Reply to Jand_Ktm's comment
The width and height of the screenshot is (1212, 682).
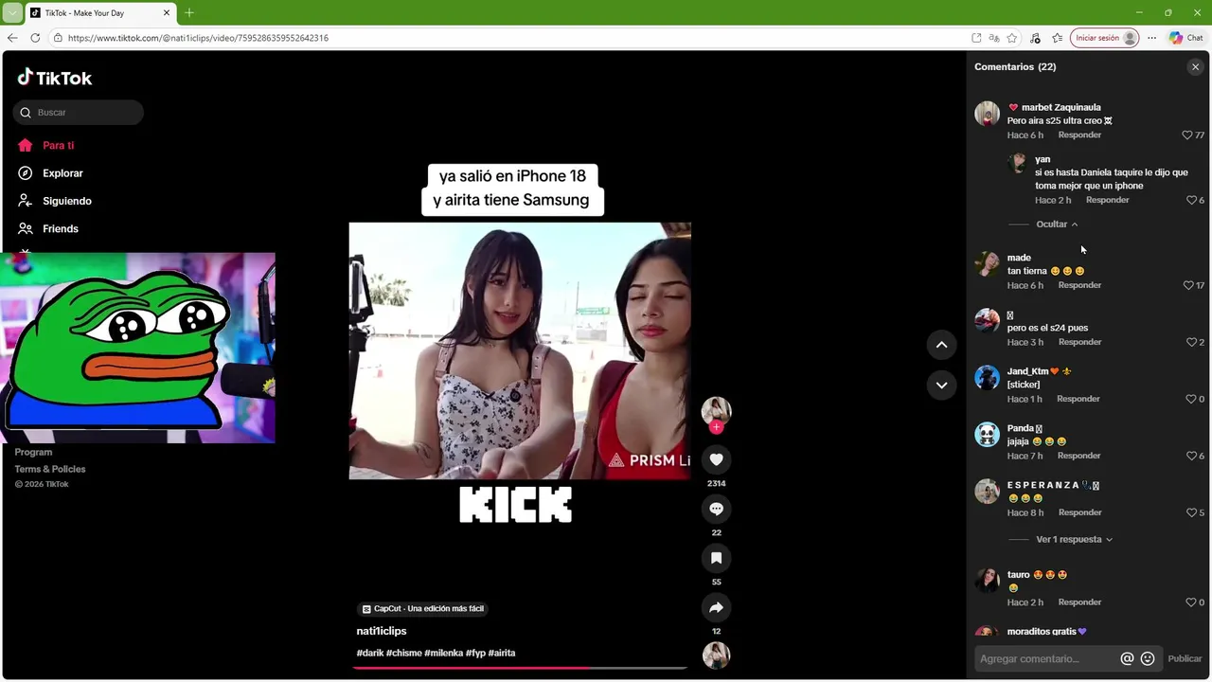coord(1078,399)
